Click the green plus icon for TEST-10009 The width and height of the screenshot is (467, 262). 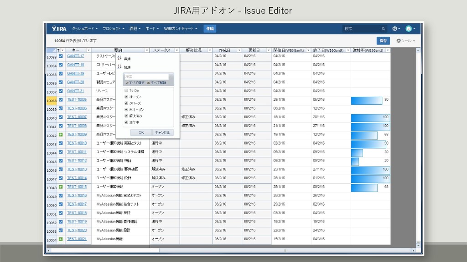coord(61,135)
